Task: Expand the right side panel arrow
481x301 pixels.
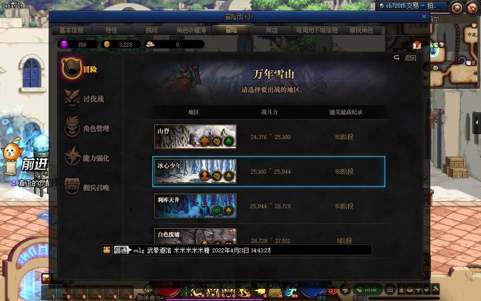Action: [476, 122]
